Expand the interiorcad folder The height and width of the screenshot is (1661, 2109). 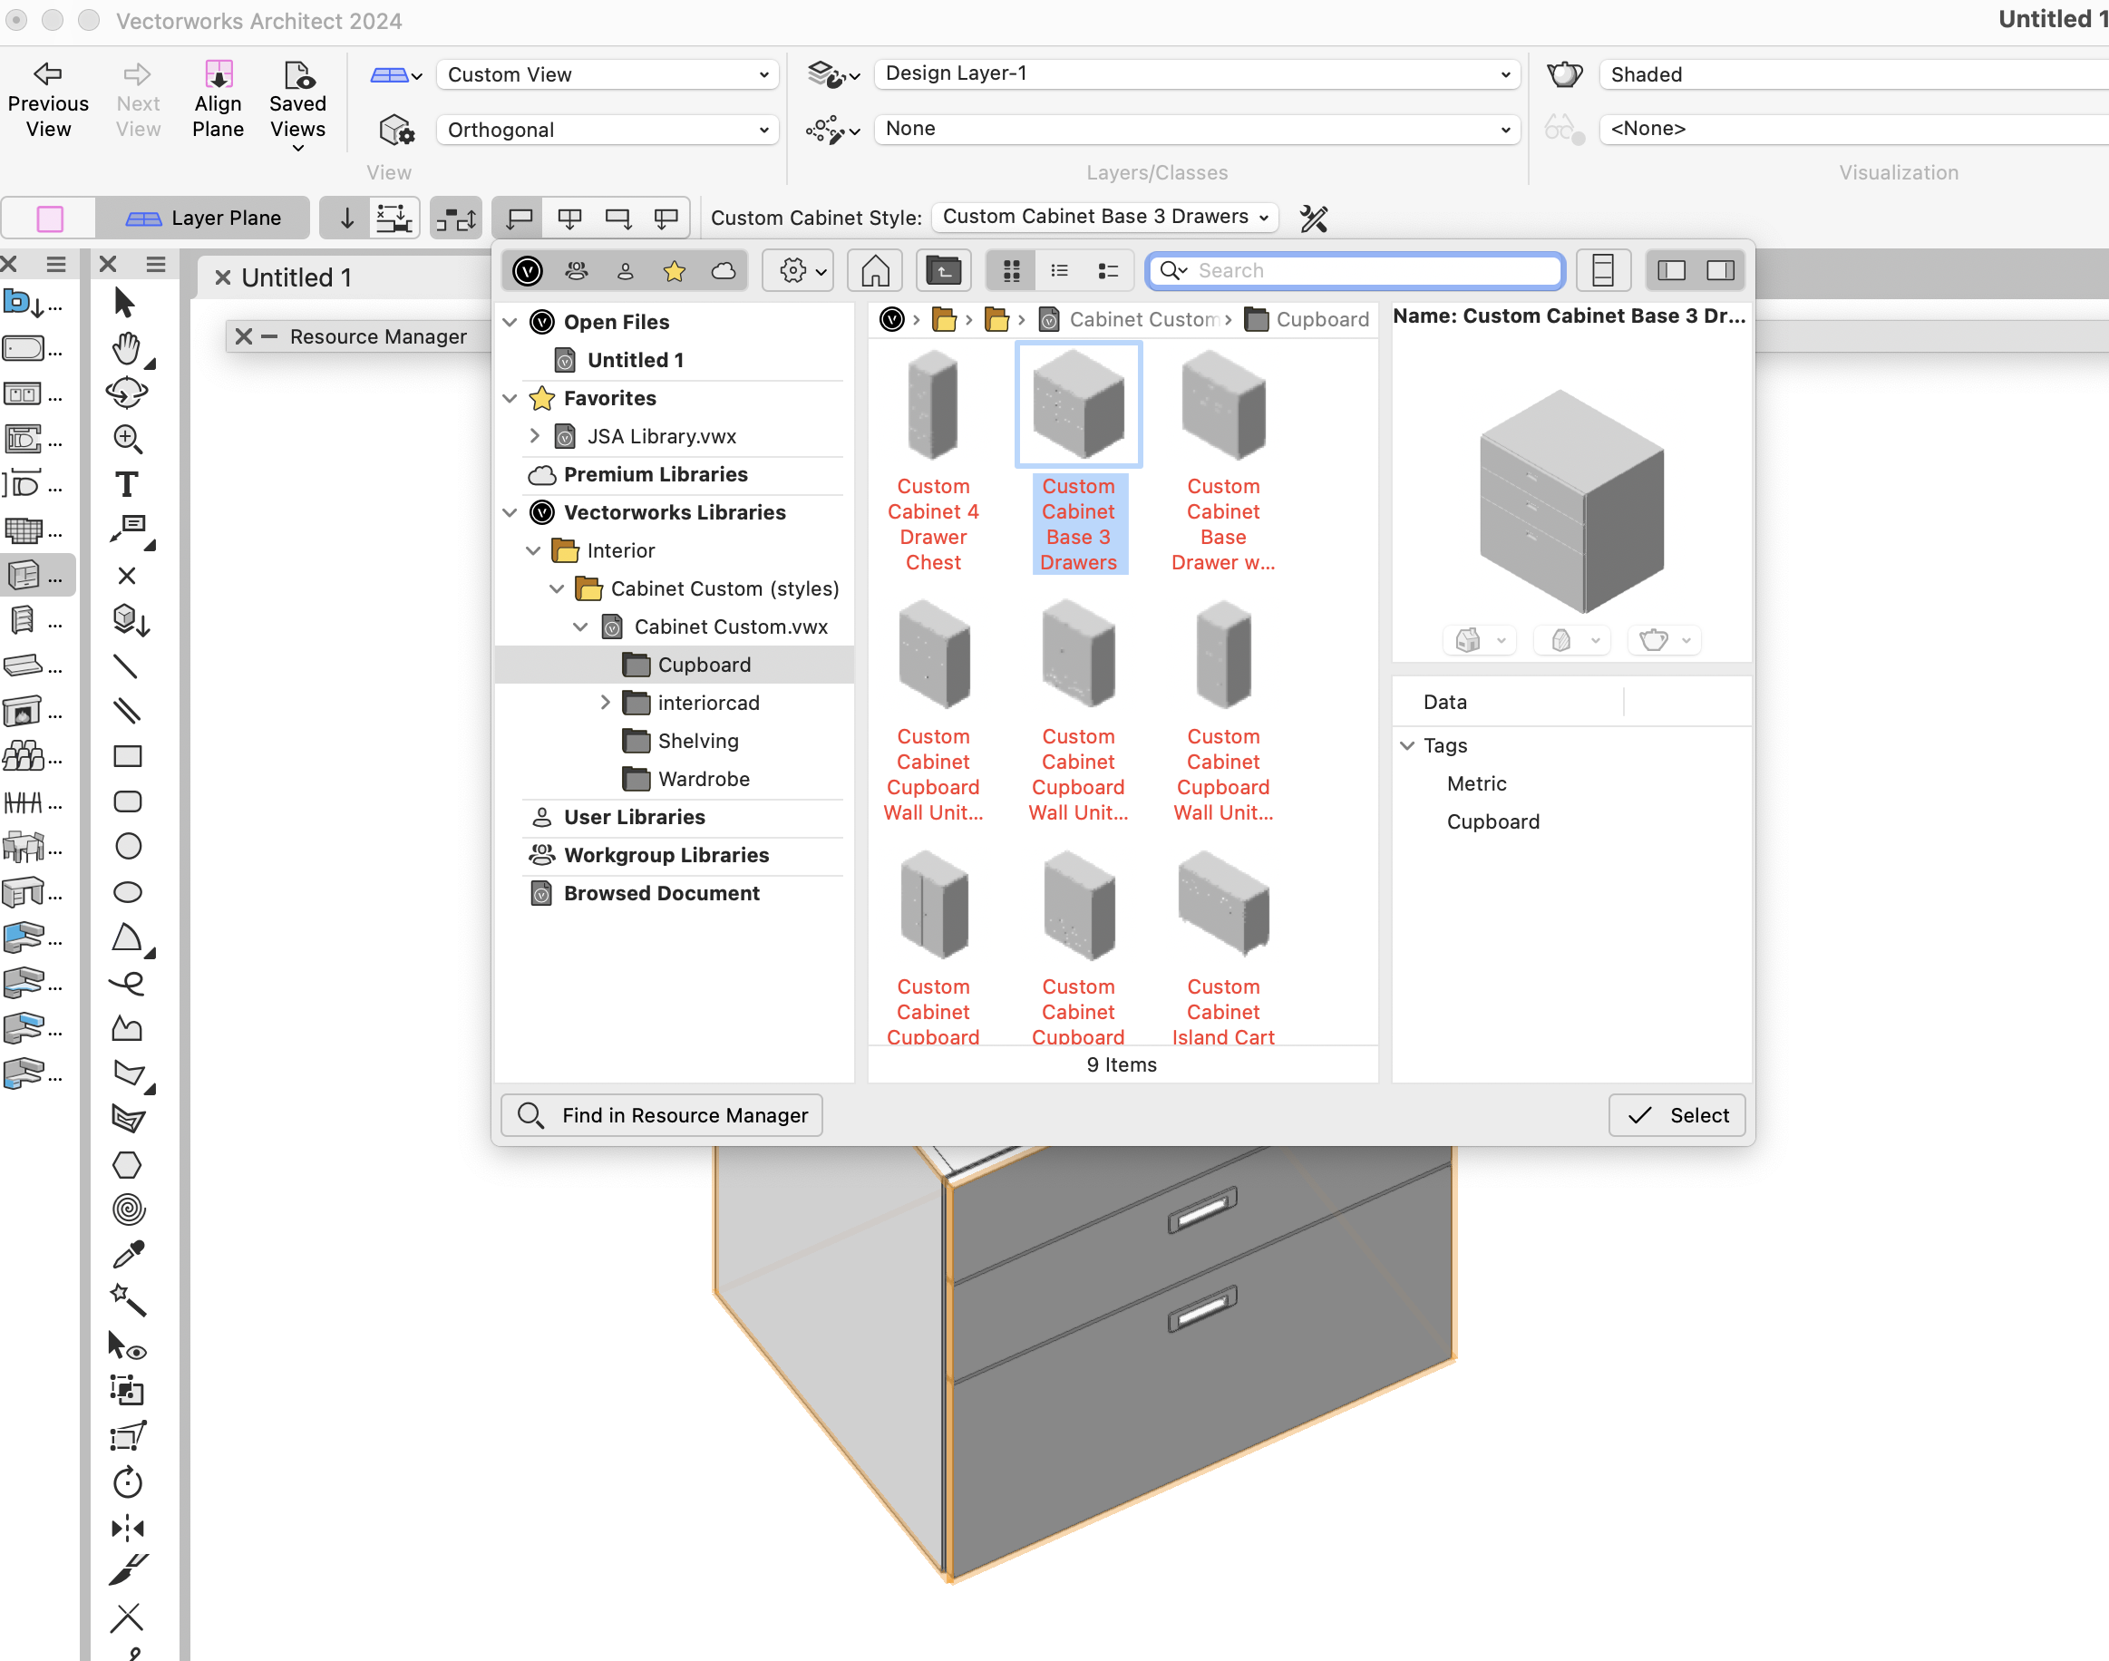coord(605,702)
